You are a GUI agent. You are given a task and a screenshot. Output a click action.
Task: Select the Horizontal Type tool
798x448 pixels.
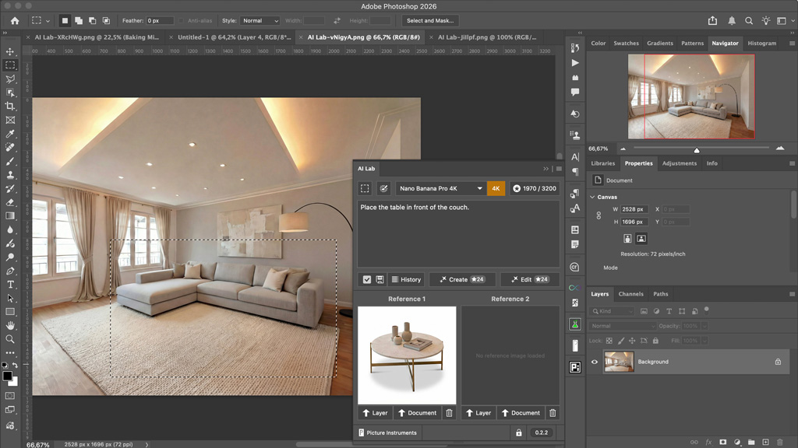(10, 285)
